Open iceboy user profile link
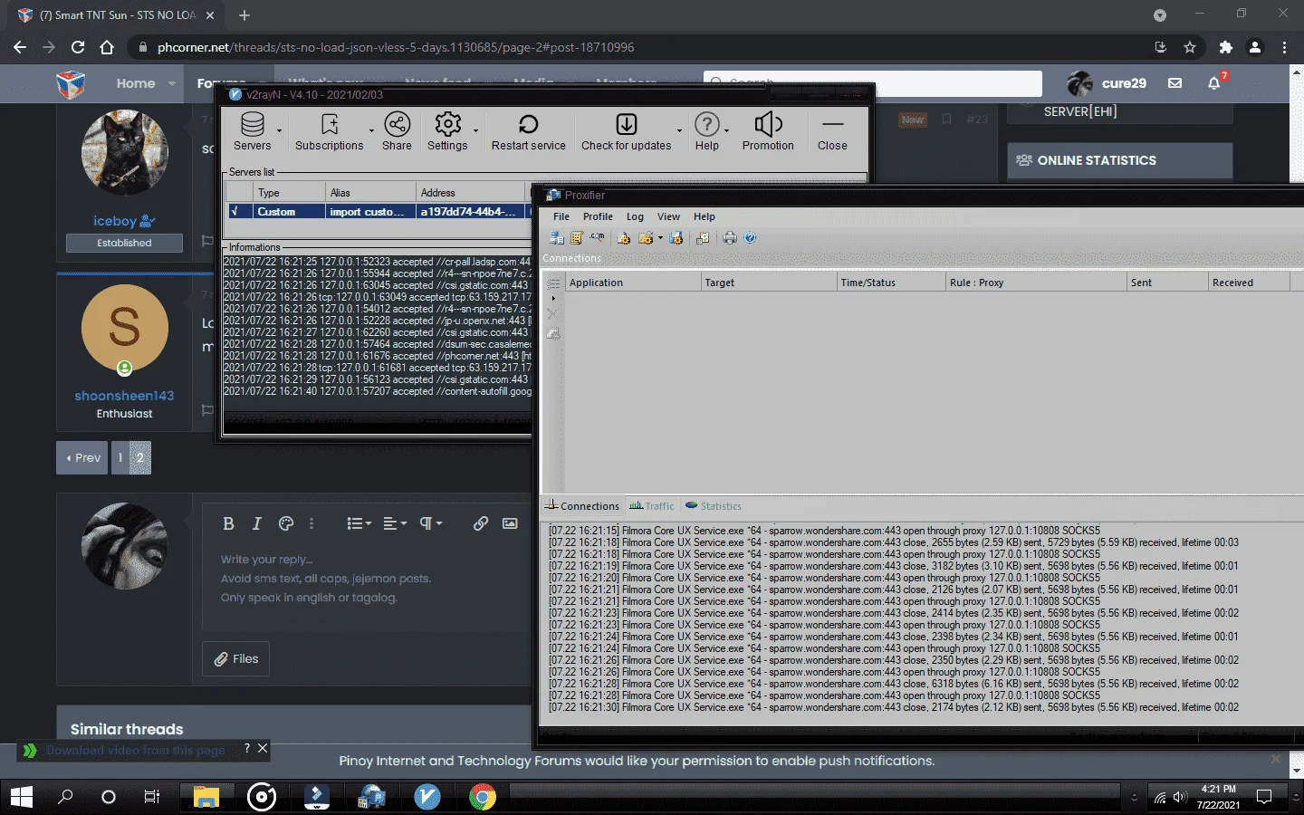 (x=115, y=221)
